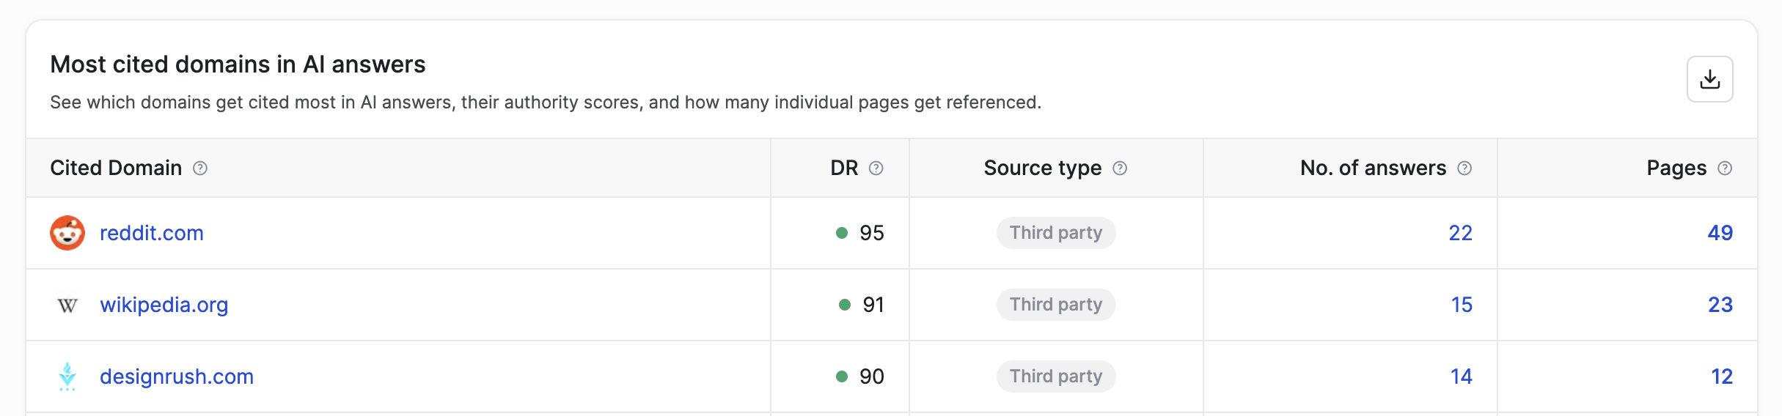Viewport: 1782px width, 416px height.
Task: Open the reddit.com domain link
Action: click(152, 233)
